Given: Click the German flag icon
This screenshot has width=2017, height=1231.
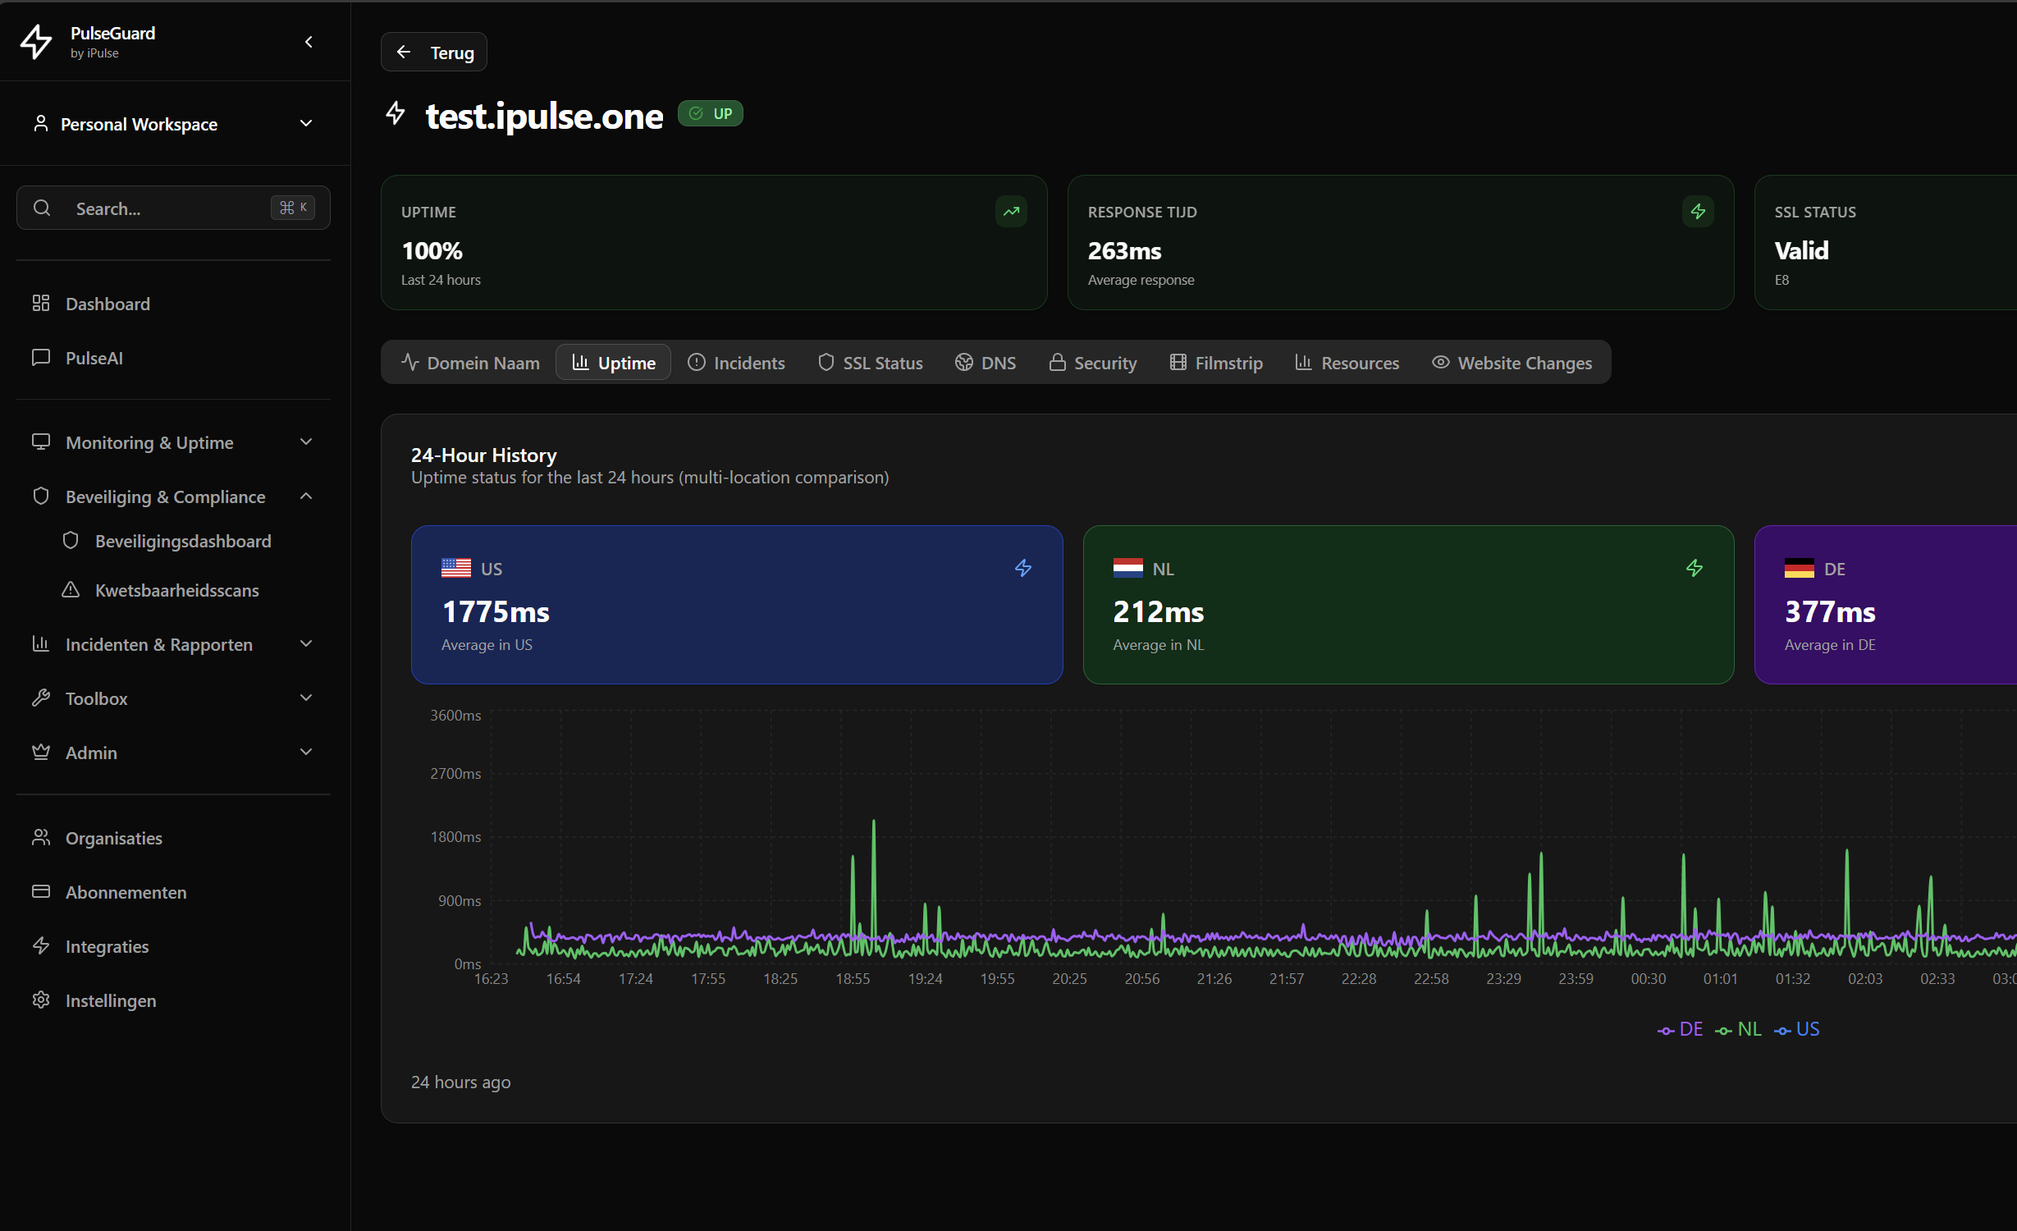Looking at the screenshot, I should (1800, 568).
